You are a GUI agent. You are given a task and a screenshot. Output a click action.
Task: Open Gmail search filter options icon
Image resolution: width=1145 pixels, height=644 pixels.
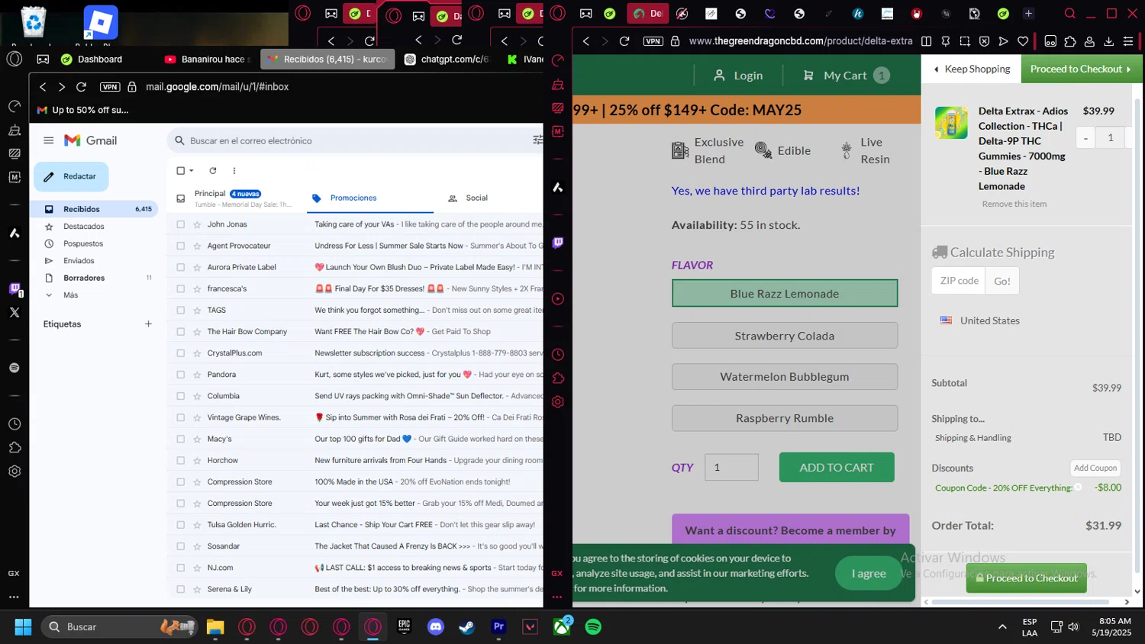(537, 140)
